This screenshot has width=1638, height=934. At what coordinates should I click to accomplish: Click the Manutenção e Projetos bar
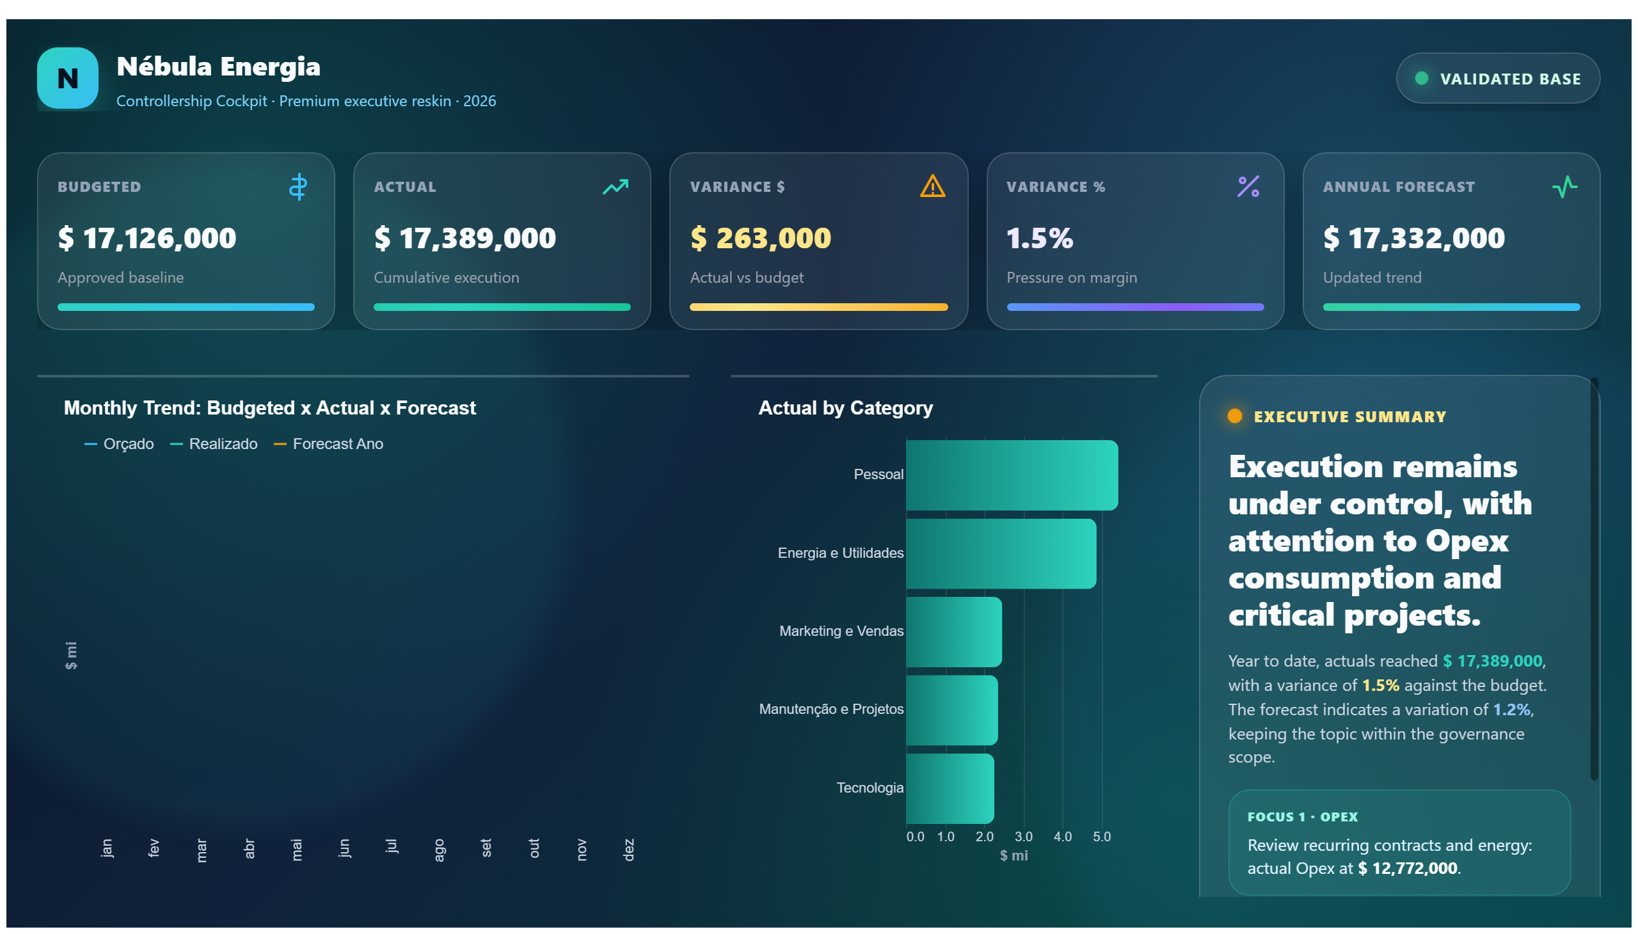951,710
